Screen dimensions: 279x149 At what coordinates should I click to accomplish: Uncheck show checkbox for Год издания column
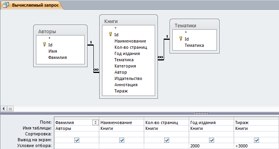[x=211, y=140]
